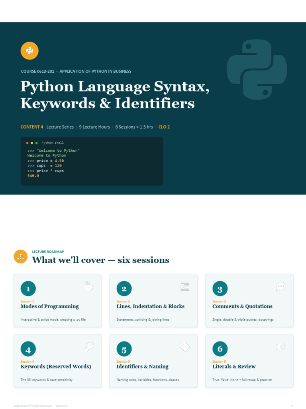The width and height of the screenshot is (306, 409).
Task: Click the "price = 4.50" code line
Action: (x=45, y=161)
